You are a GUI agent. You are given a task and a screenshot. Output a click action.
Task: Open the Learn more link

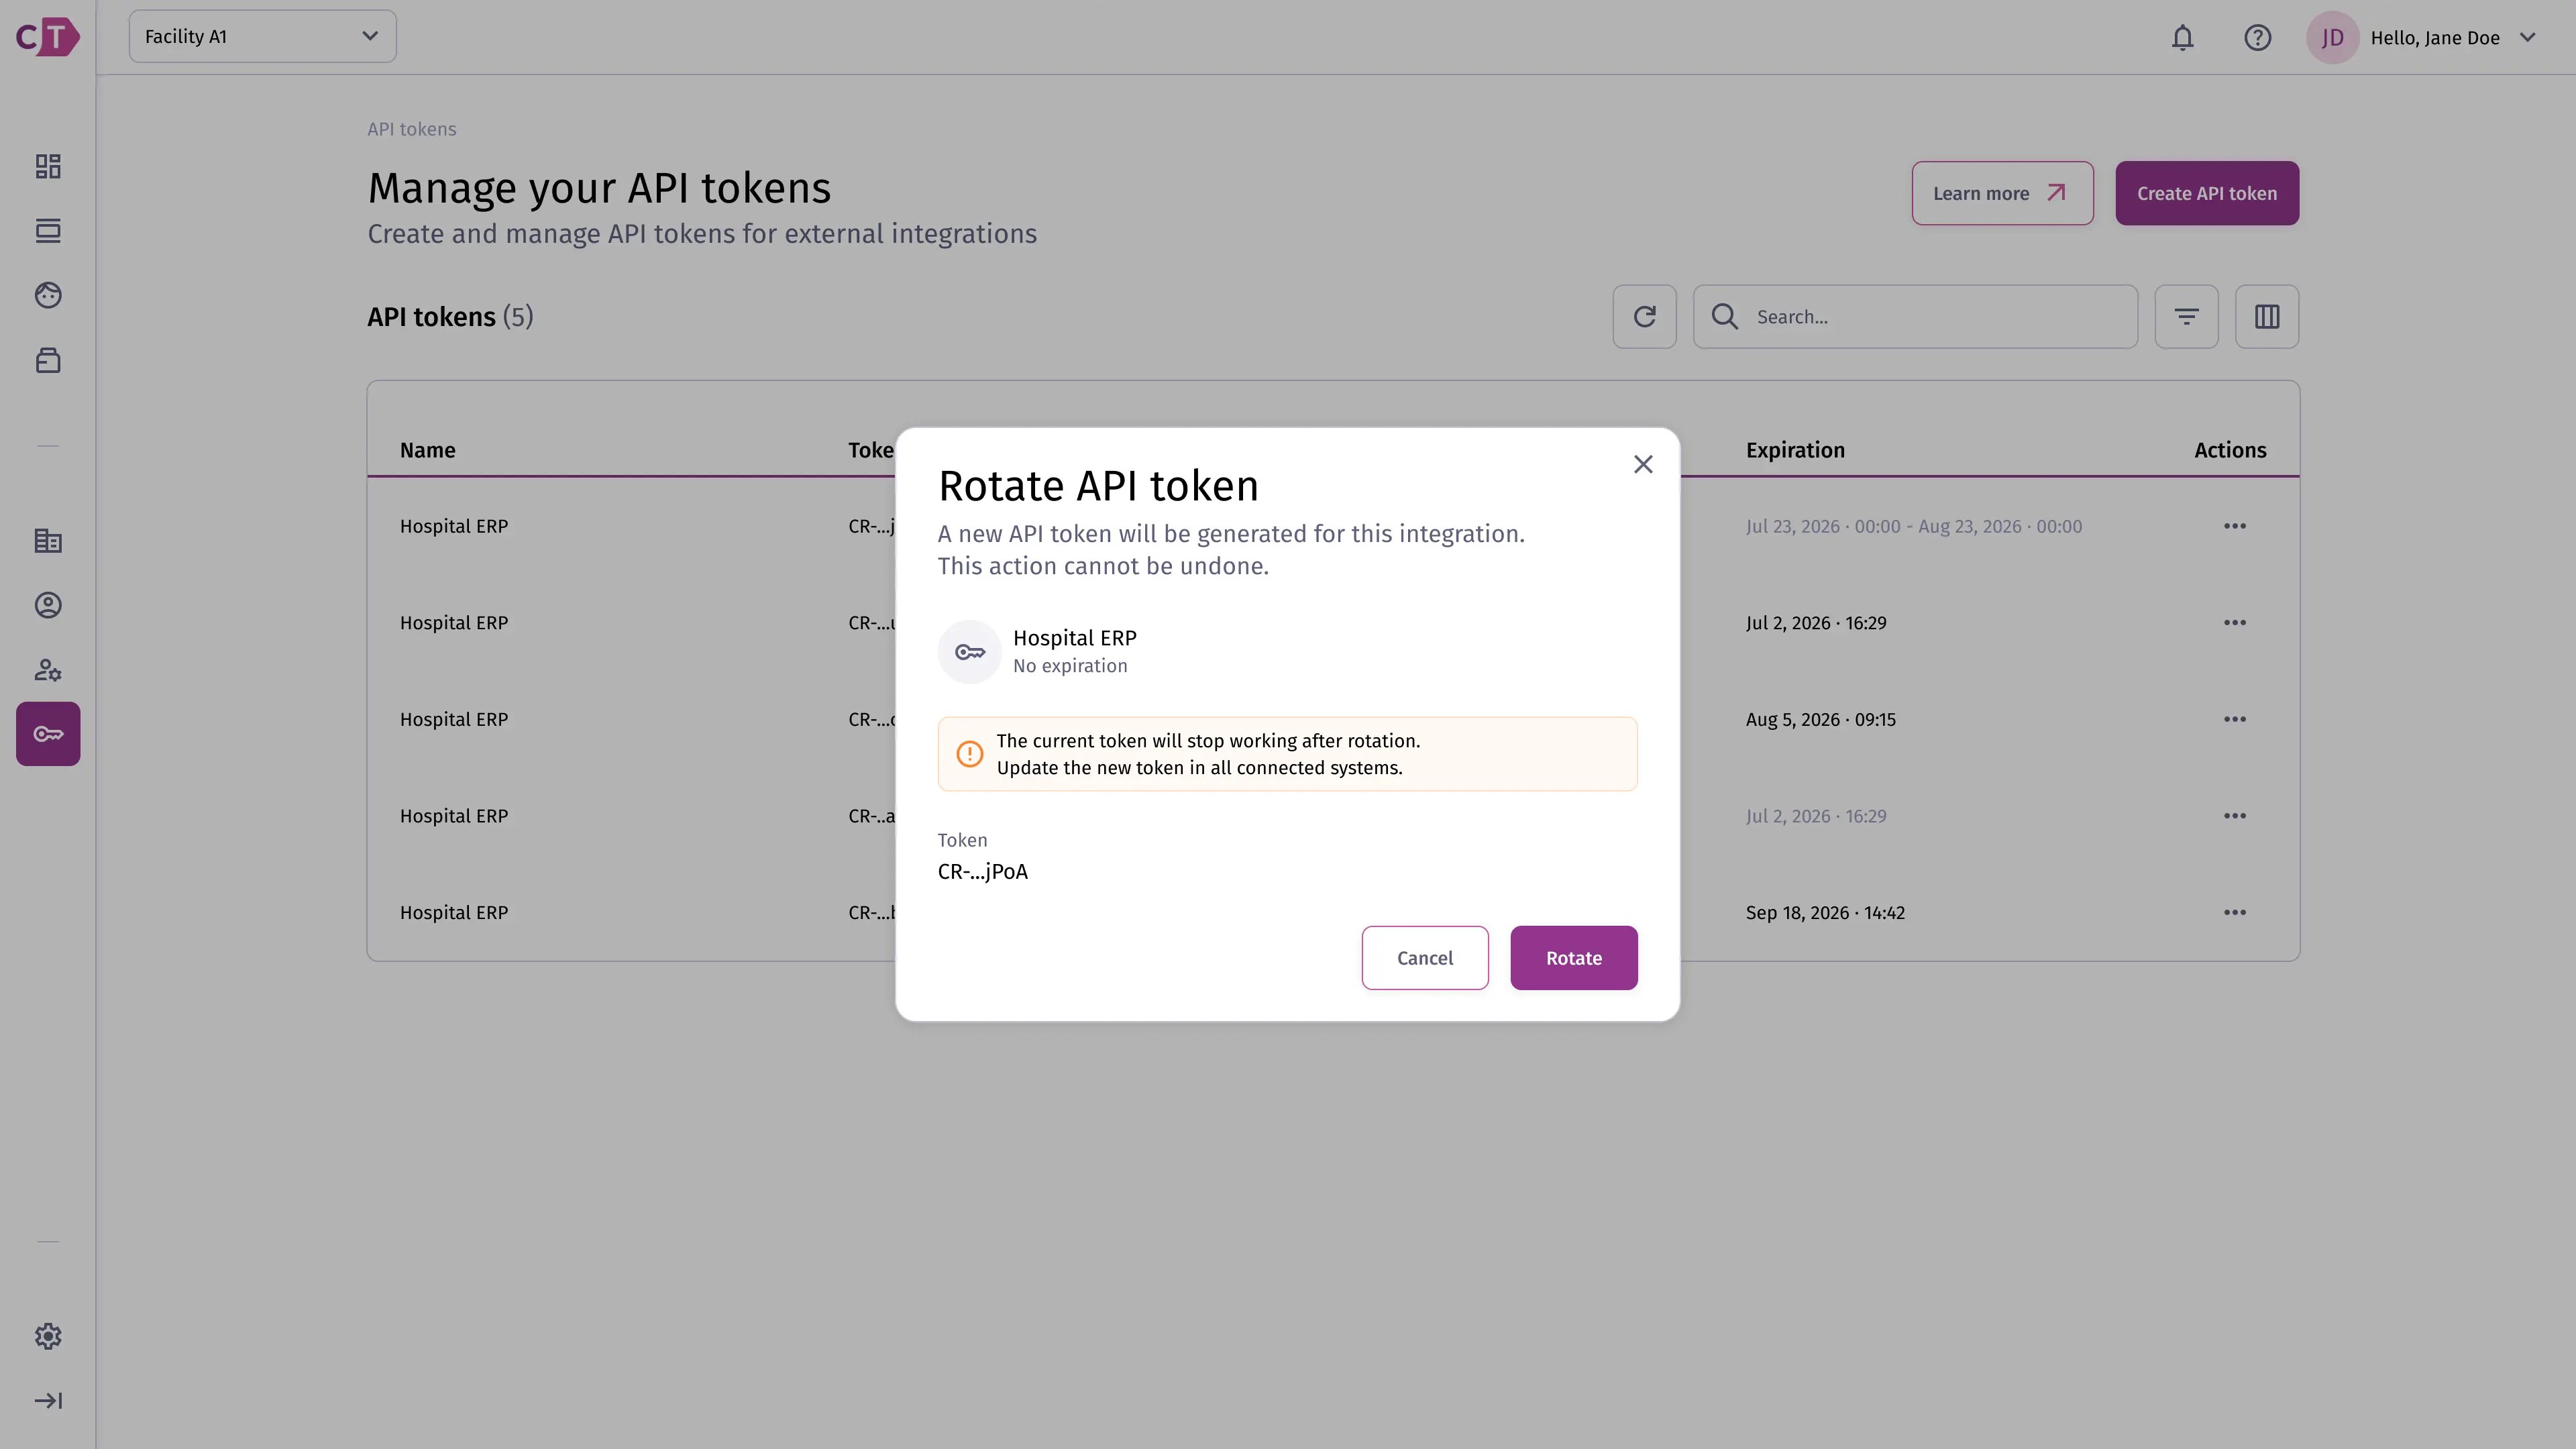(2002, 193)
